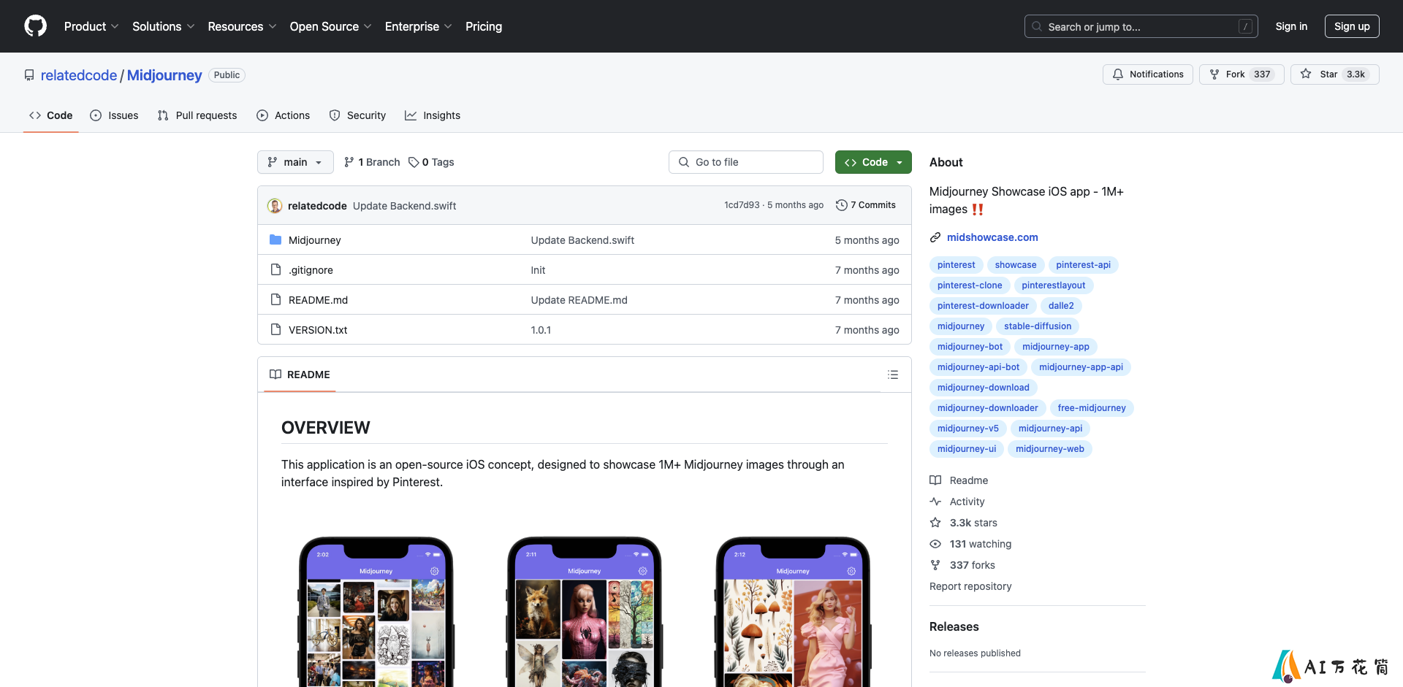Click the Sign in link
This screenshot has height=687, width=1403.
[1291, 26]
